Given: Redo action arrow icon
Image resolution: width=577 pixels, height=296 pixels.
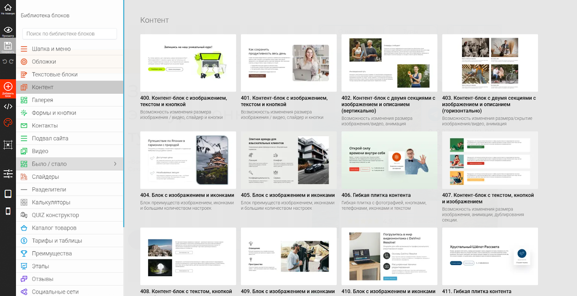Looking at the screenshot, I should 12,62.
